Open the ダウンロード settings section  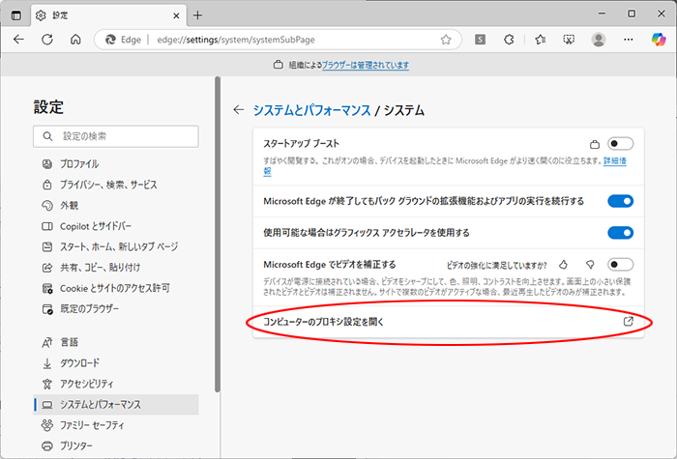[x=79, y=362]
